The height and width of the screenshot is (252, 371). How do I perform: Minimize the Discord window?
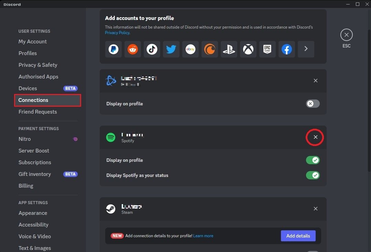(348, 4)
